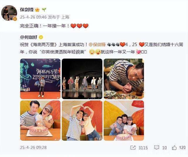Click the 25-4-26 09:46 post timestamp
Image resolution: width=188 pixels, height=157 pixels.
click(33, 17)
